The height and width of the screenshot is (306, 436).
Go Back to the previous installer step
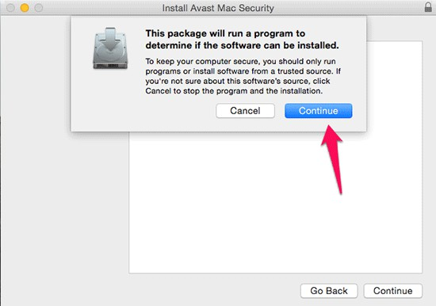click(329, 291)
